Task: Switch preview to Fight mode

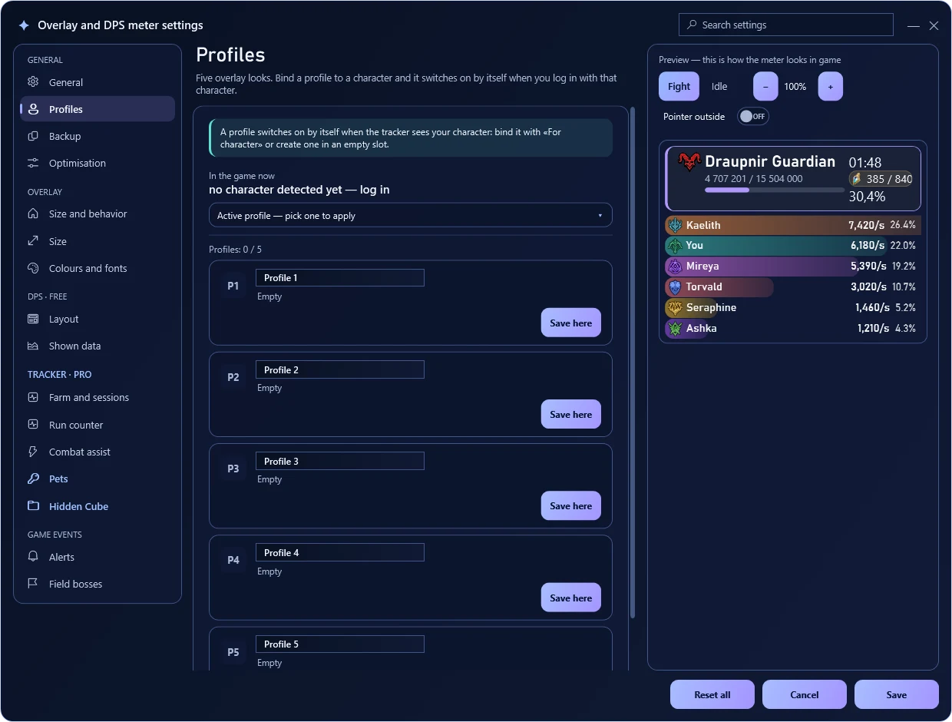Action: pyautogui.click(x=679, y=86)
